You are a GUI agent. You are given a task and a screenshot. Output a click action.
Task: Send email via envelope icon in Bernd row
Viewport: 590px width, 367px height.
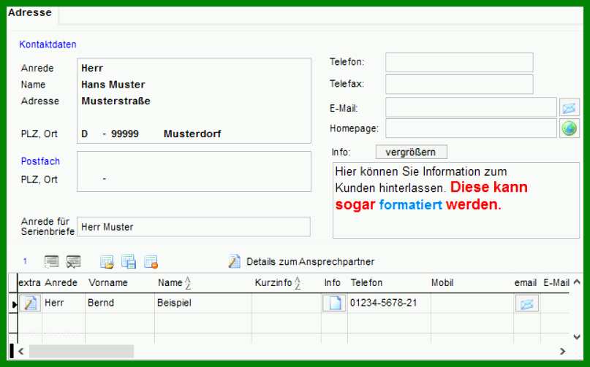[527, 303]
